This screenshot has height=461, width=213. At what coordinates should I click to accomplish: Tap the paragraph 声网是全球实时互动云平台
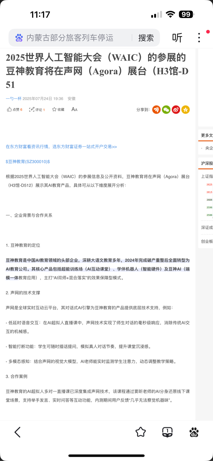89,308
